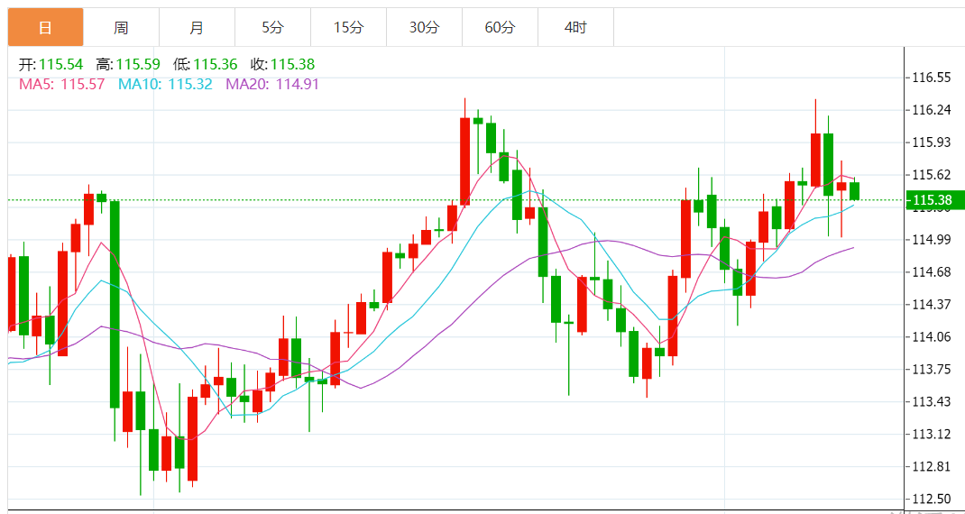Click the MA20: 114.91 indicator label
965x514 pixels.
[271, 84]
